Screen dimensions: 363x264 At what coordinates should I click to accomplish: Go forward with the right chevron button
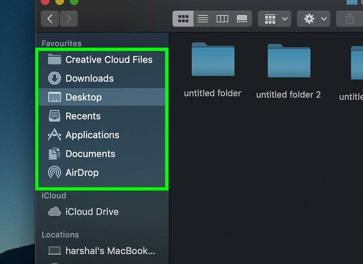tap(68, 19)
